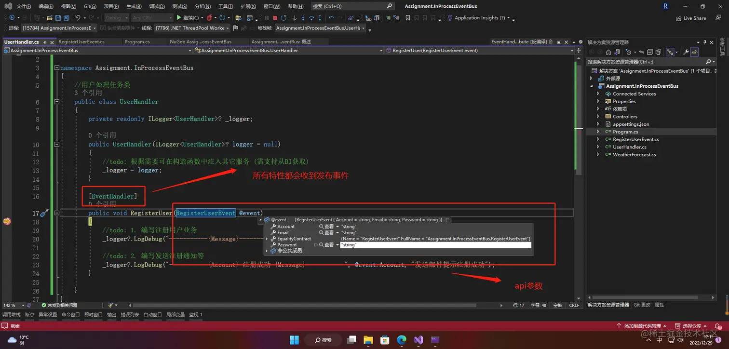729x349 pixels.
Task: Click the Save All toolbar icon
Action: pyautogui.click(x=66, y=18)
